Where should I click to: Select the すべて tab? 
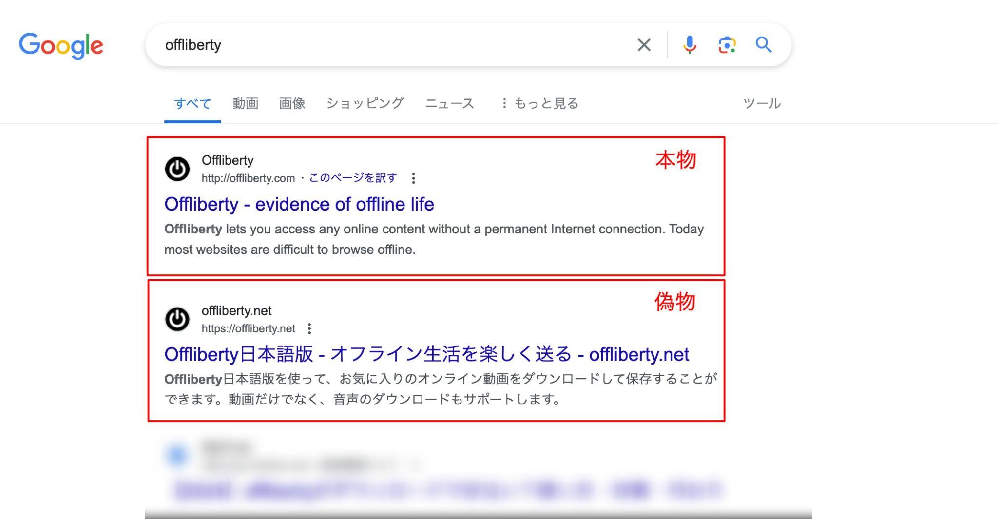(x=192, y=103)
